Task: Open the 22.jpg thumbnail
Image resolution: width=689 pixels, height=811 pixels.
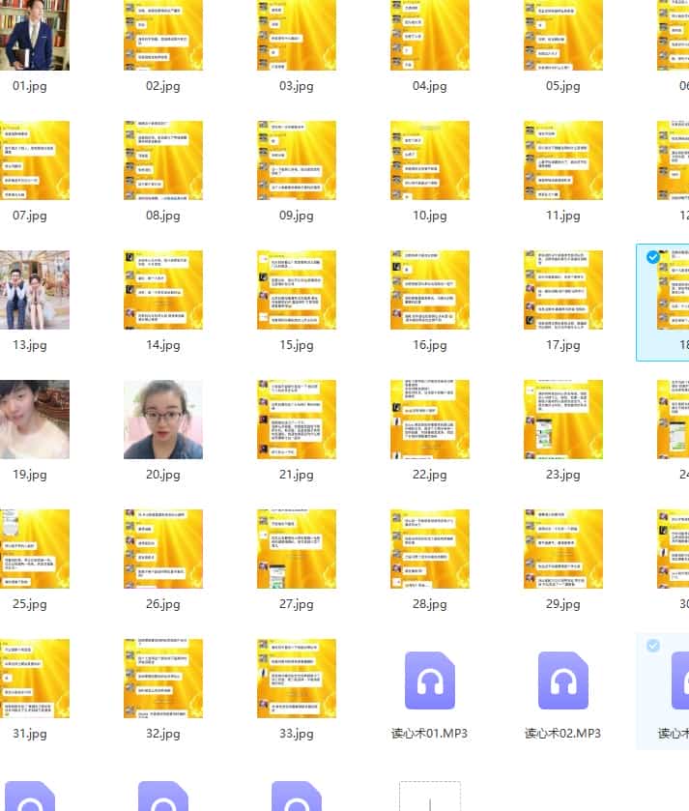Action: [x=429, y=420]
